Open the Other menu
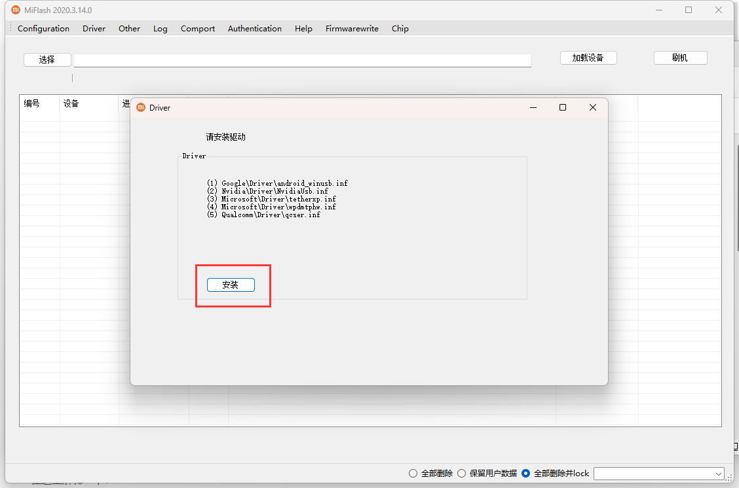The width and height of the screenshot is (739, 488). tap(129, 29)
